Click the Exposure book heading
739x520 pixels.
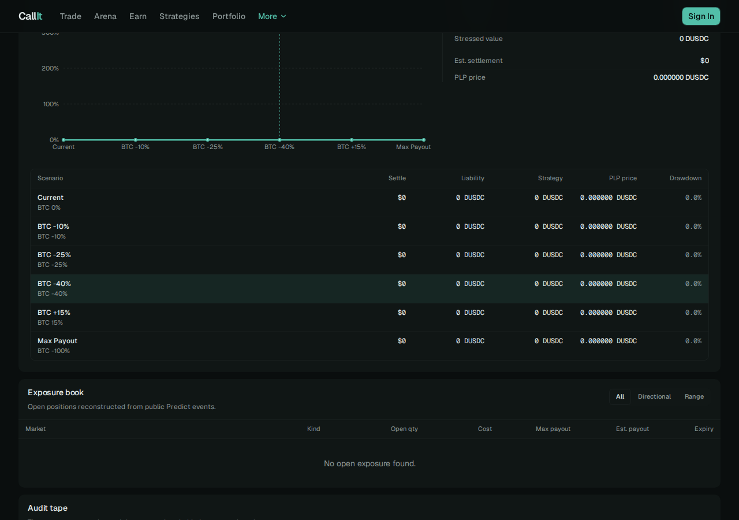(56, 392)
